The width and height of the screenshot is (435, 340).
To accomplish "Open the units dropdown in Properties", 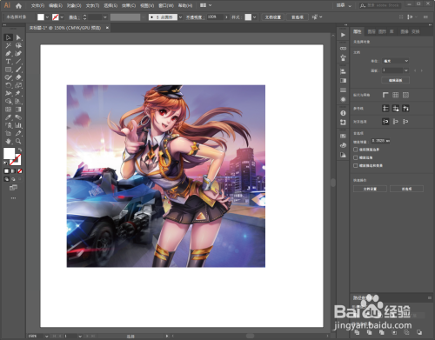I will (x=396, y=61).
